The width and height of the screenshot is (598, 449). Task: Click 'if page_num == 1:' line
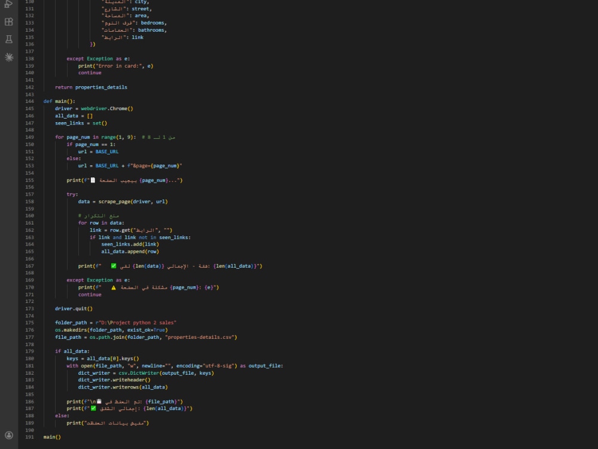pyautogui.click(x=91, y=144)
